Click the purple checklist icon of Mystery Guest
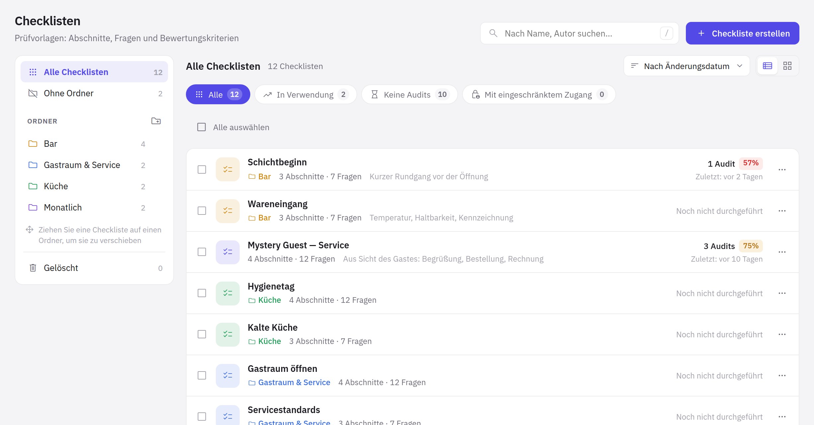Screen dimensions: 814x425 (x=228, y=252)
